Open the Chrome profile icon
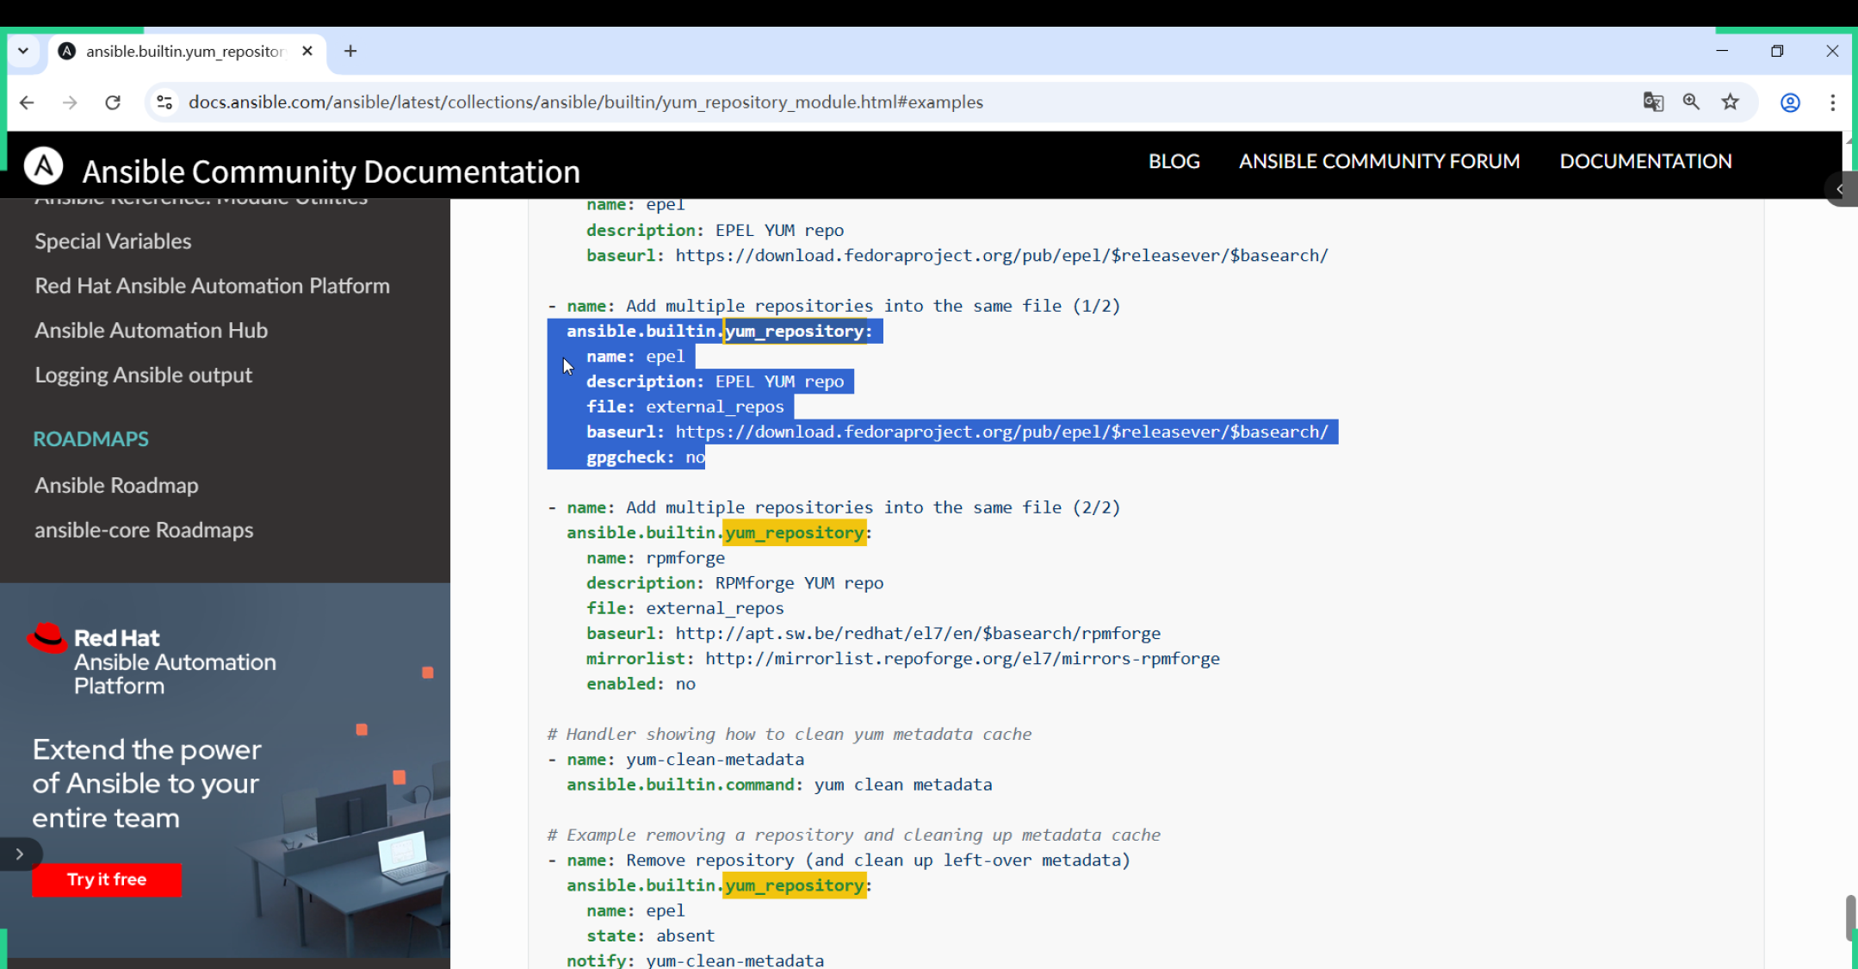 coord(1790,102)
